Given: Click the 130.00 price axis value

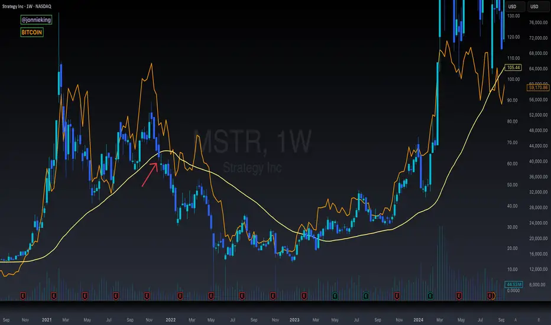Looking at the screenshot, I should click(513, 16).
